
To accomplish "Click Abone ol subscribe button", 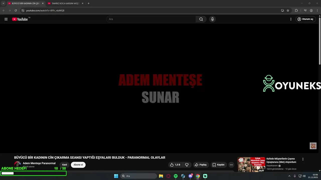I will [78, 165].
